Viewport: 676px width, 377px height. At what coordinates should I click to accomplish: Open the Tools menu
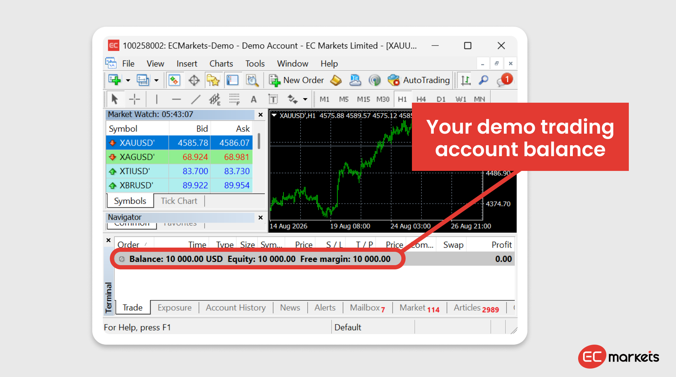pos(255,64)
